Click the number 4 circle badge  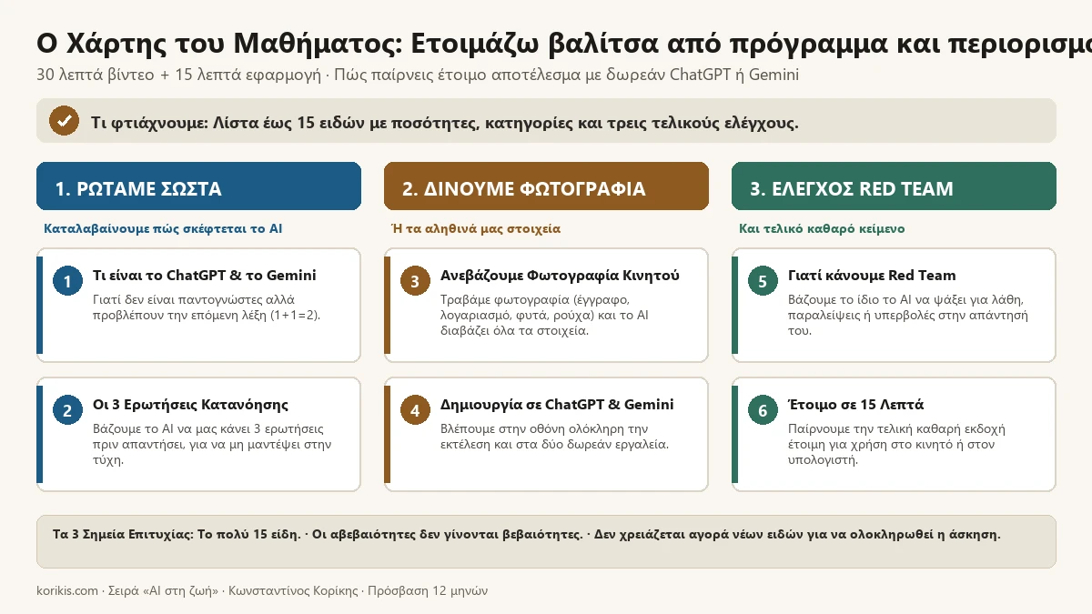415,411
